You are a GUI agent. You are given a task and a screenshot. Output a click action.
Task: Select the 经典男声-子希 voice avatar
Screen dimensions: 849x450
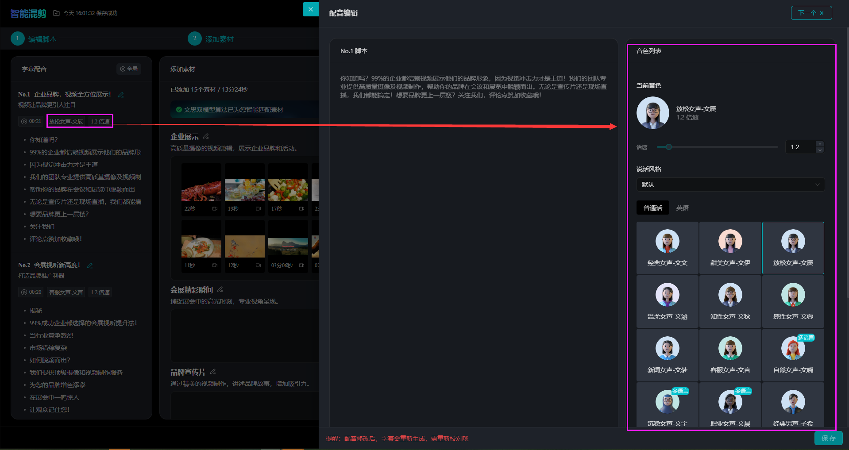[793, 402]
